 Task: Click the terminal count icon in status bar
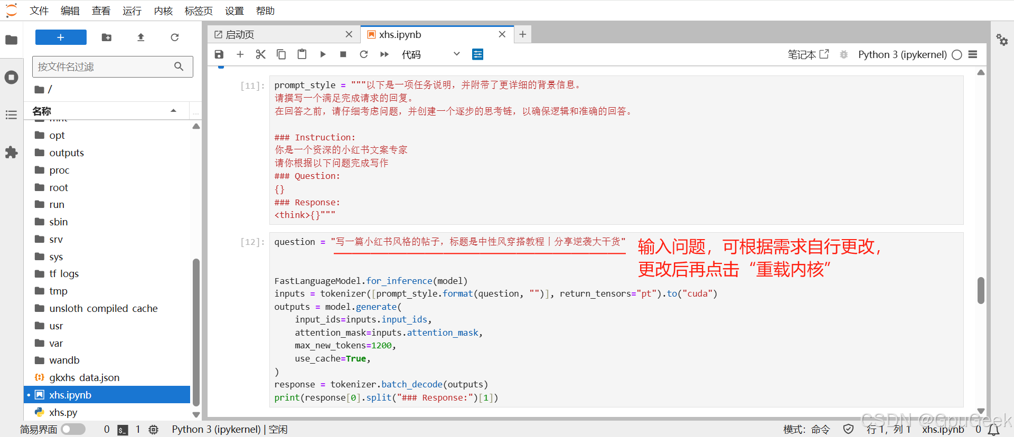click(123, 430)
